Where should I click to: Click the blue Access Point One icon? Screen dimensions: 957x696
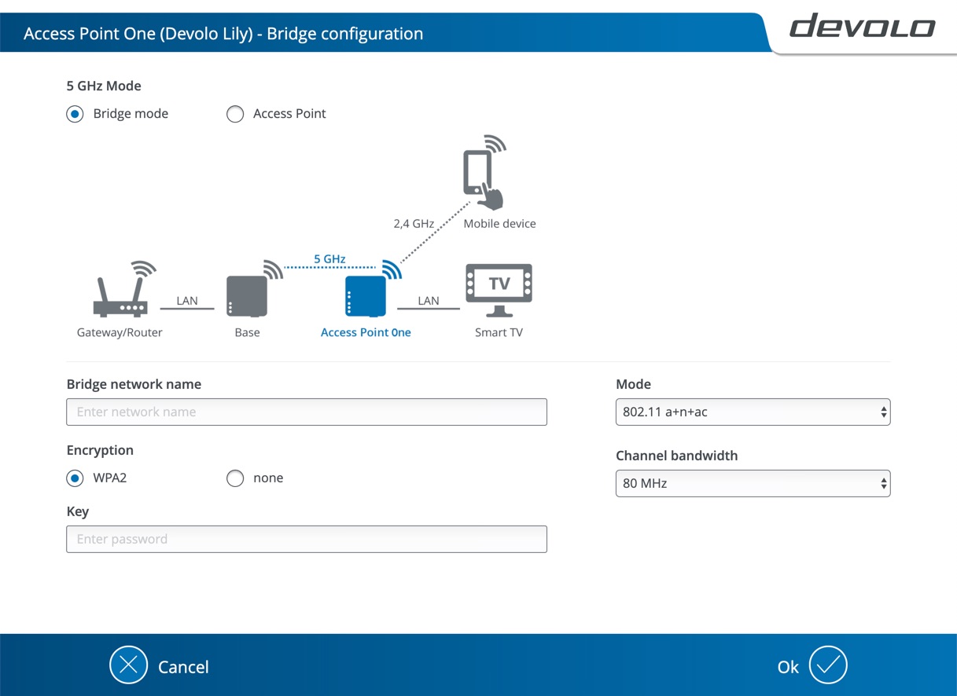366,295
